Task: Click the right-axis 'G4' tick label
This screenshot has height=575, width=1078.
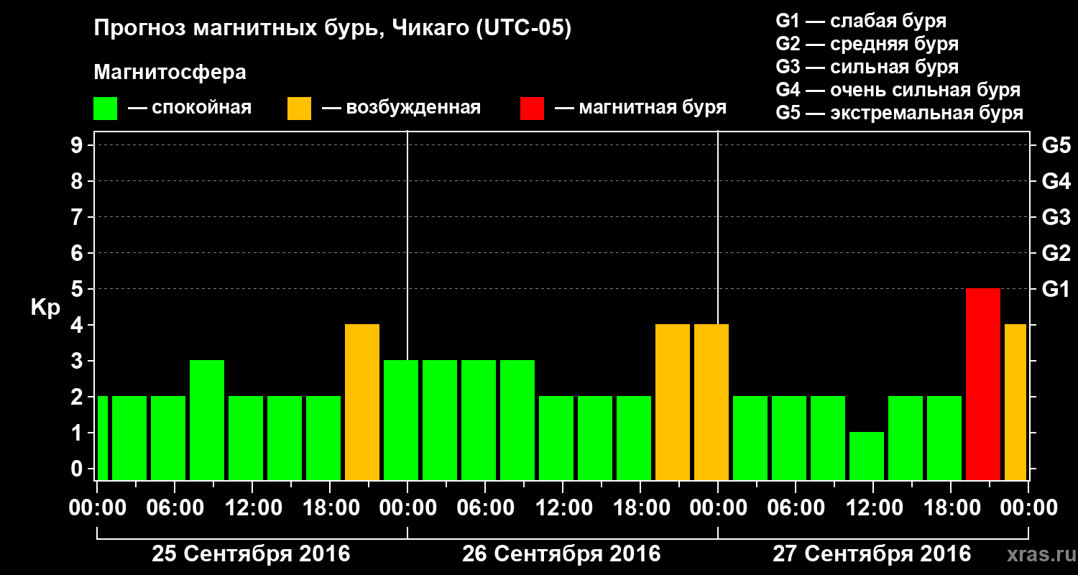Action: 1056,181
